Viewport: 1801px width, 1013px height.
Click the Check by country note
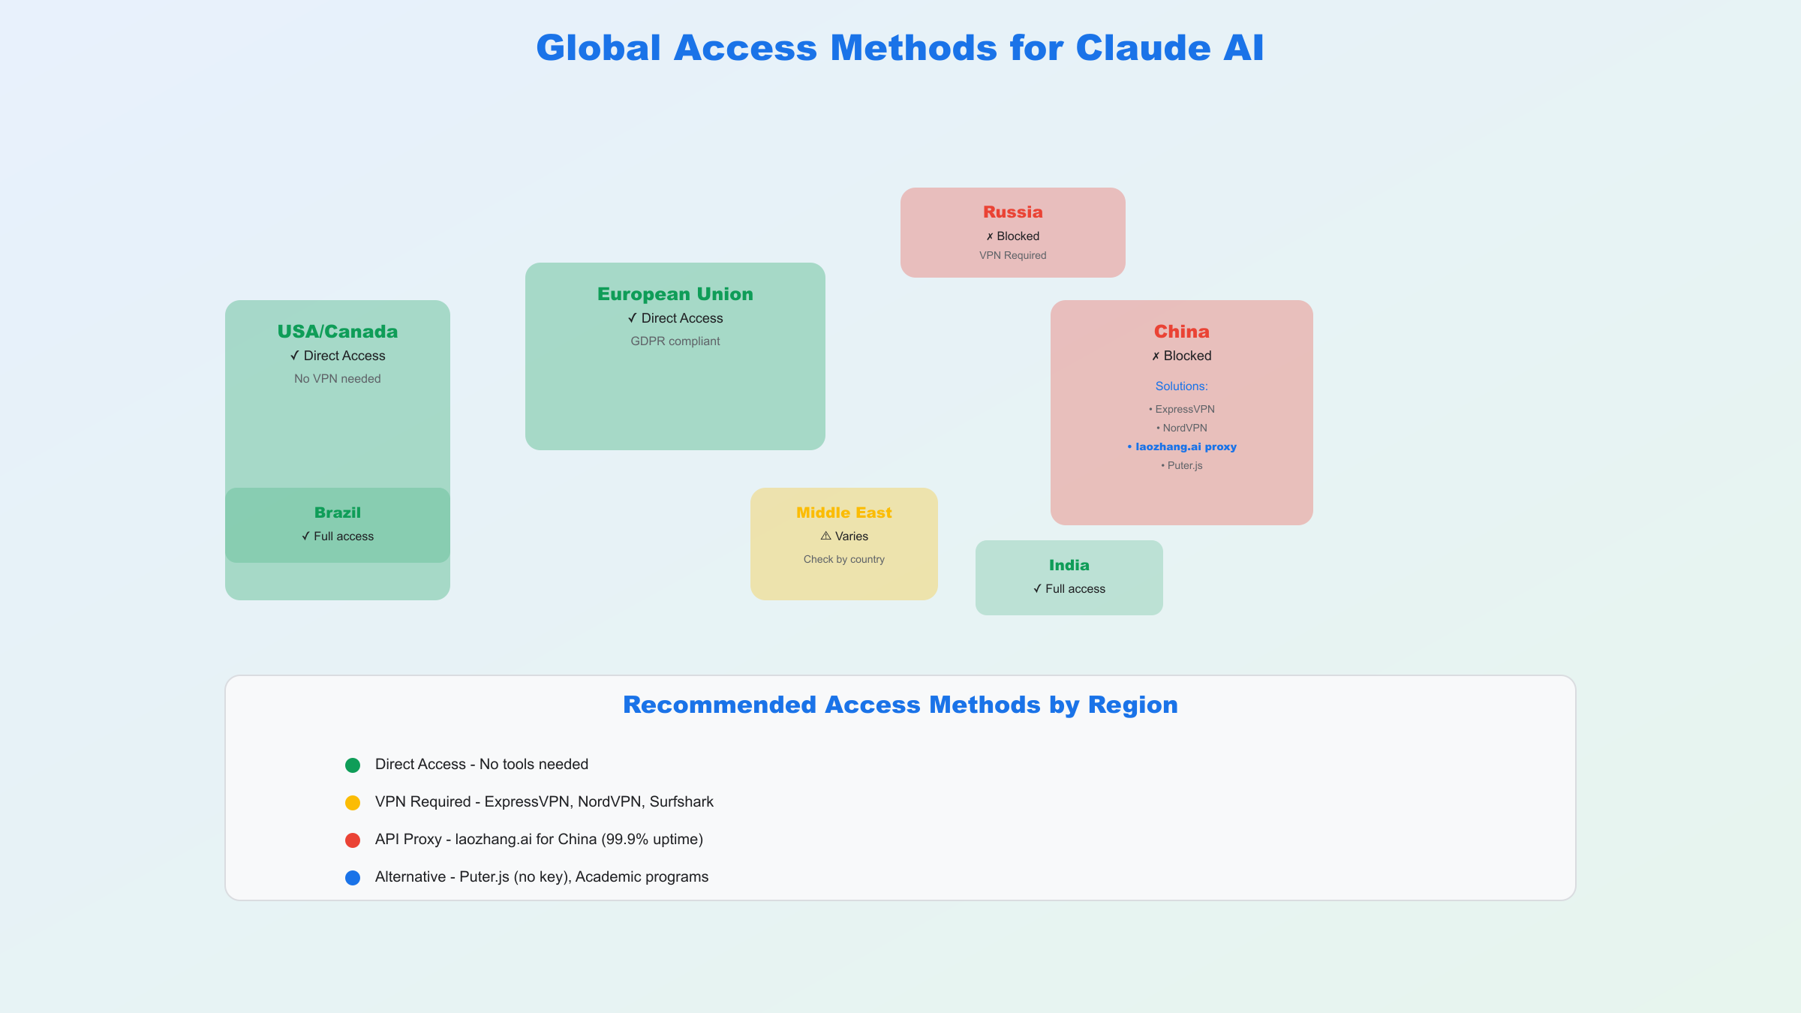pos(844,560)
